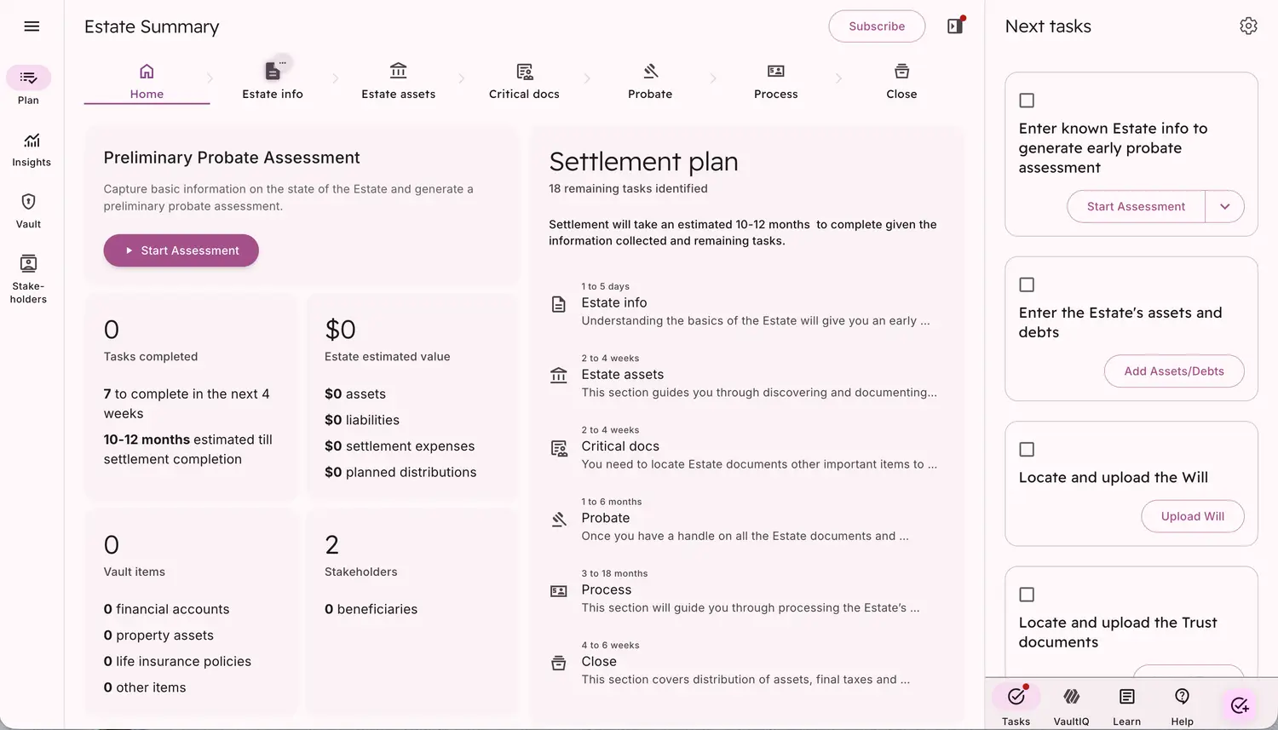
Task: Go to Stakeholders in the sidebar
Action: (x=28, y=278)
